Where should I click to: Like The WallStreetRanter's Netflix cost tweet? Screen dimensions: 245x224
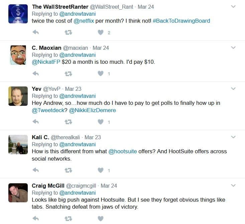pyautogui.click(x=101, y=32)
